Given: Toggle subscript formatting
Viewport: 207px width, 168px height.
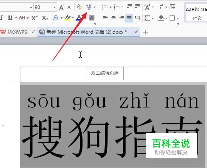Looking at the screenshot, I should (x=45, y=18).
